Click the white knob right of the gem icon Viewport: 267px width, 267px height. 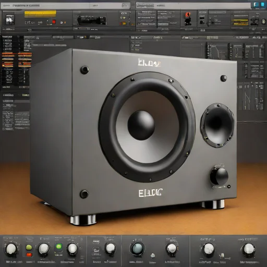172,249
